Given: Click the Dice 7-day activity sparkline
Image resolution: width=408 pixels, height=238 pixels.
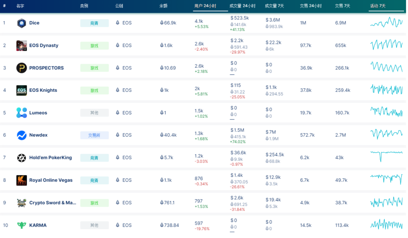Looking at the screenshot, I should coord(386,23).
